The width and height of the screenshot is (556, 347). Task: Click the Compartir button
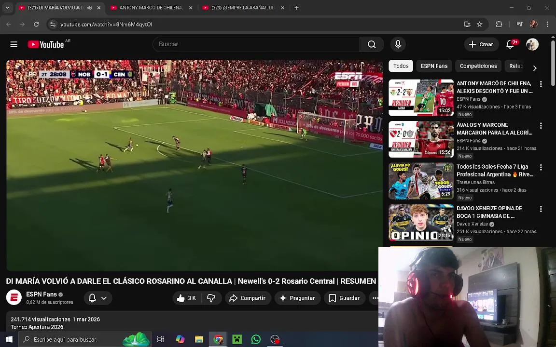tap(248, 298)
